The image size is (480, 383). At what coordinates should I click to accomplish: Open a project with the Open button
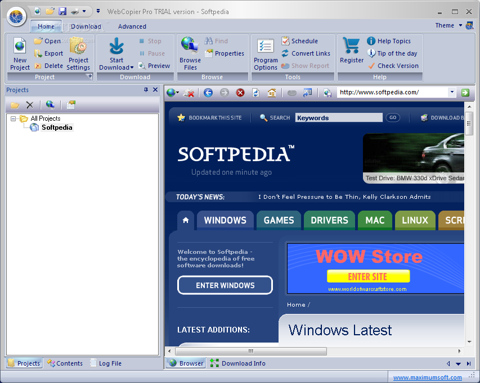(x=47, y=41)
